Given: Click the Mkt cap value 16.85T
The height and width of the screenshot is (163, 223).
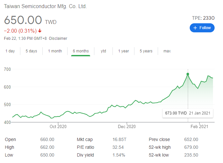Looking at the screenshot, I should coord(119,139).
